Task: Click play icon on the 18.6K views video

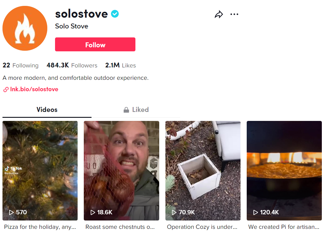Action: tap(93, 212)
